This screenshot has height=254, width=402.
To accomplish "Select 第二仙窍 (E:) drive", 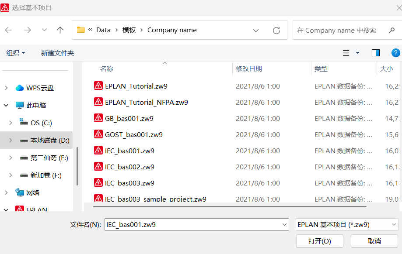I will (49, 158).
